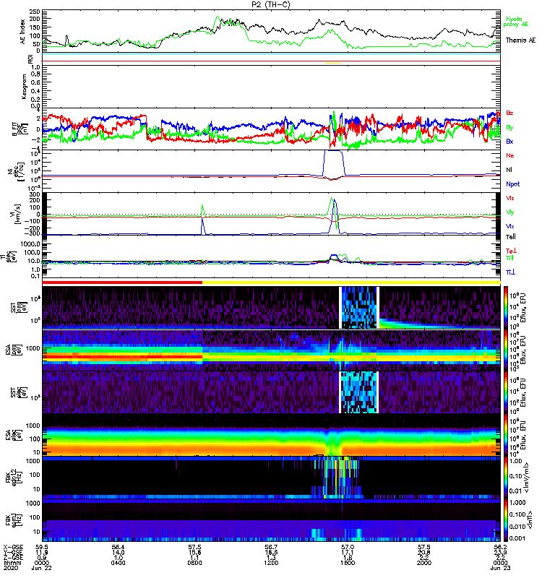Select the black Te parallel legend label
Image resolution: width=542 pixels, height=578 pixels.
point(511,237)
